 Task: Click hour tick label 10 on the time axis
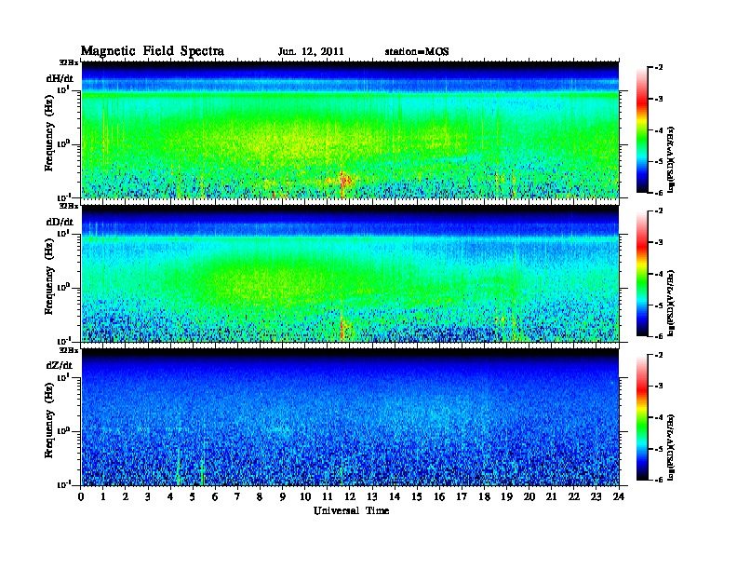305,497
